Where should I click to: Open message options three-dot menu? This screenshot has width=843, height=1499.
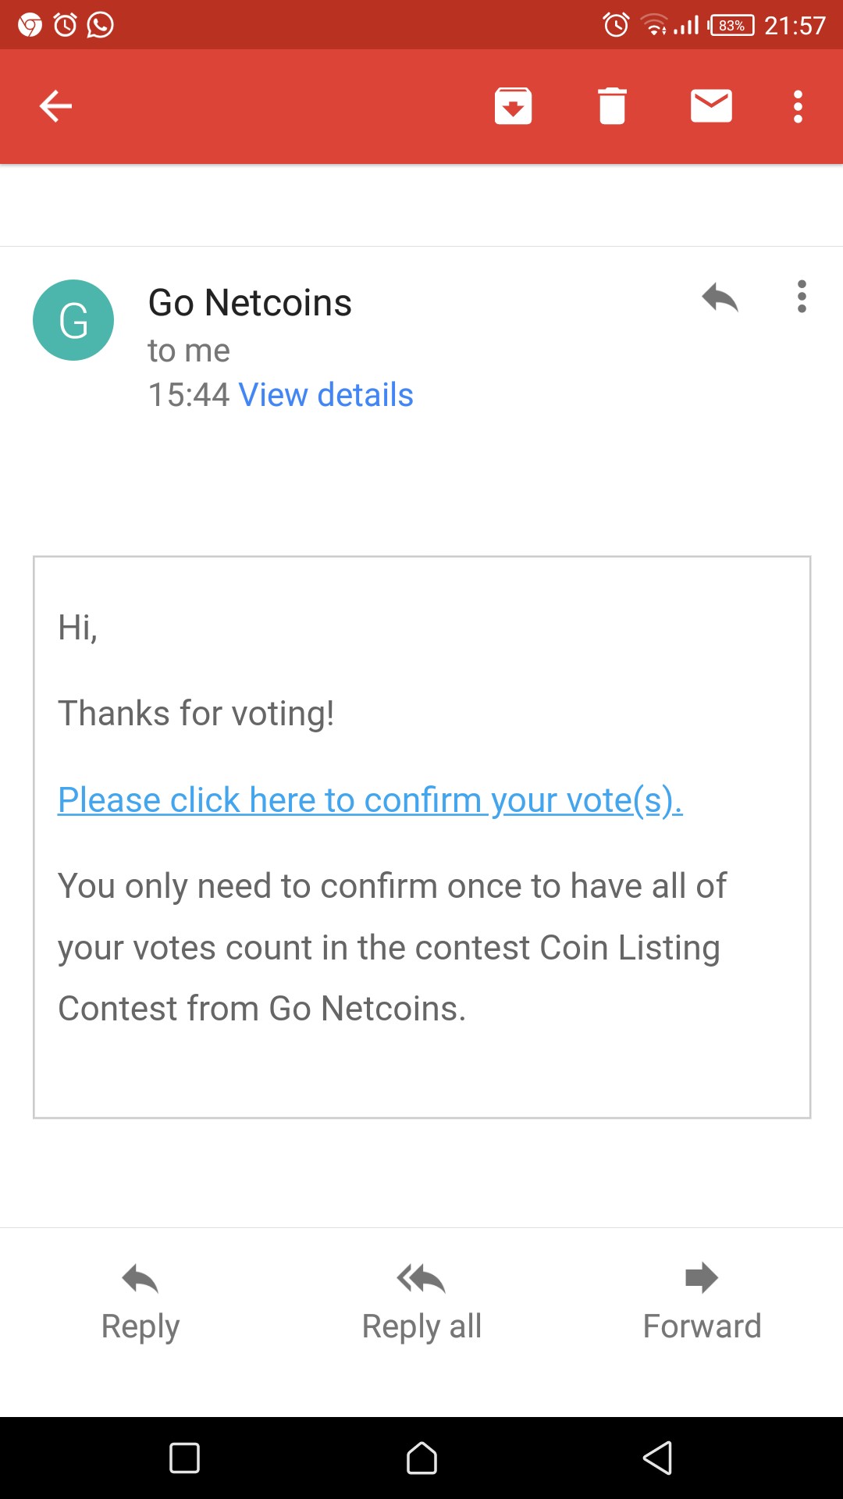802,297
